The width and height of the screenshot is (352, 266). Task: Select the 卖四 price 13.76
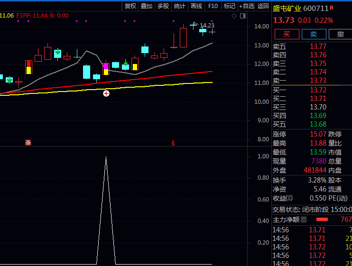[x=318, y=55]
